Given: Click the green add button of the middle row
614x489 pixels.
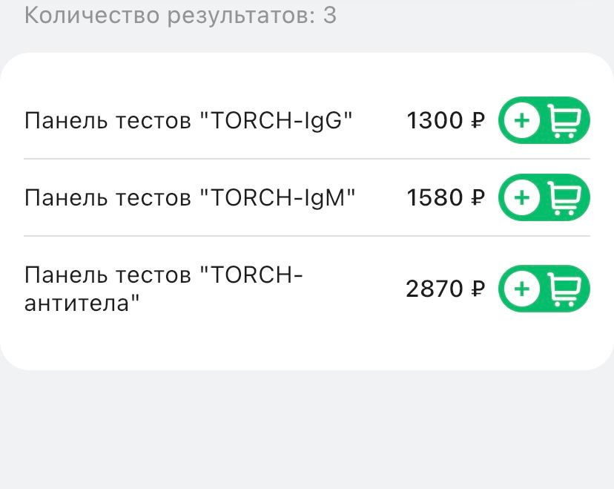Looking at the screenshot, I should 544,197.
